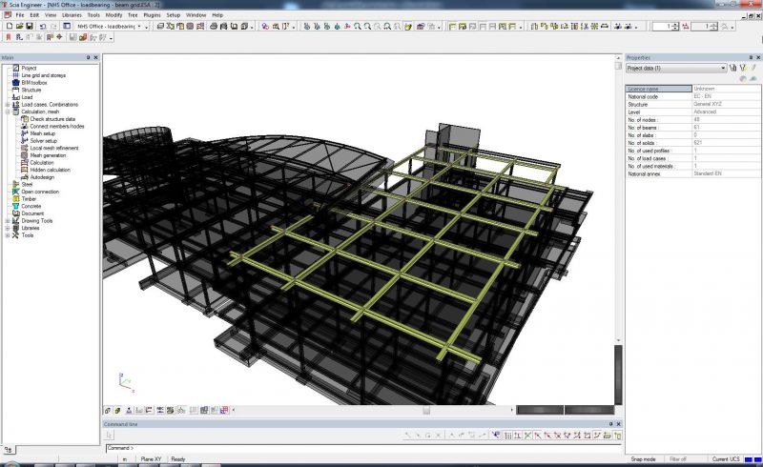Click the Plane XY status button
763x467 pixels.
(151, 458)
